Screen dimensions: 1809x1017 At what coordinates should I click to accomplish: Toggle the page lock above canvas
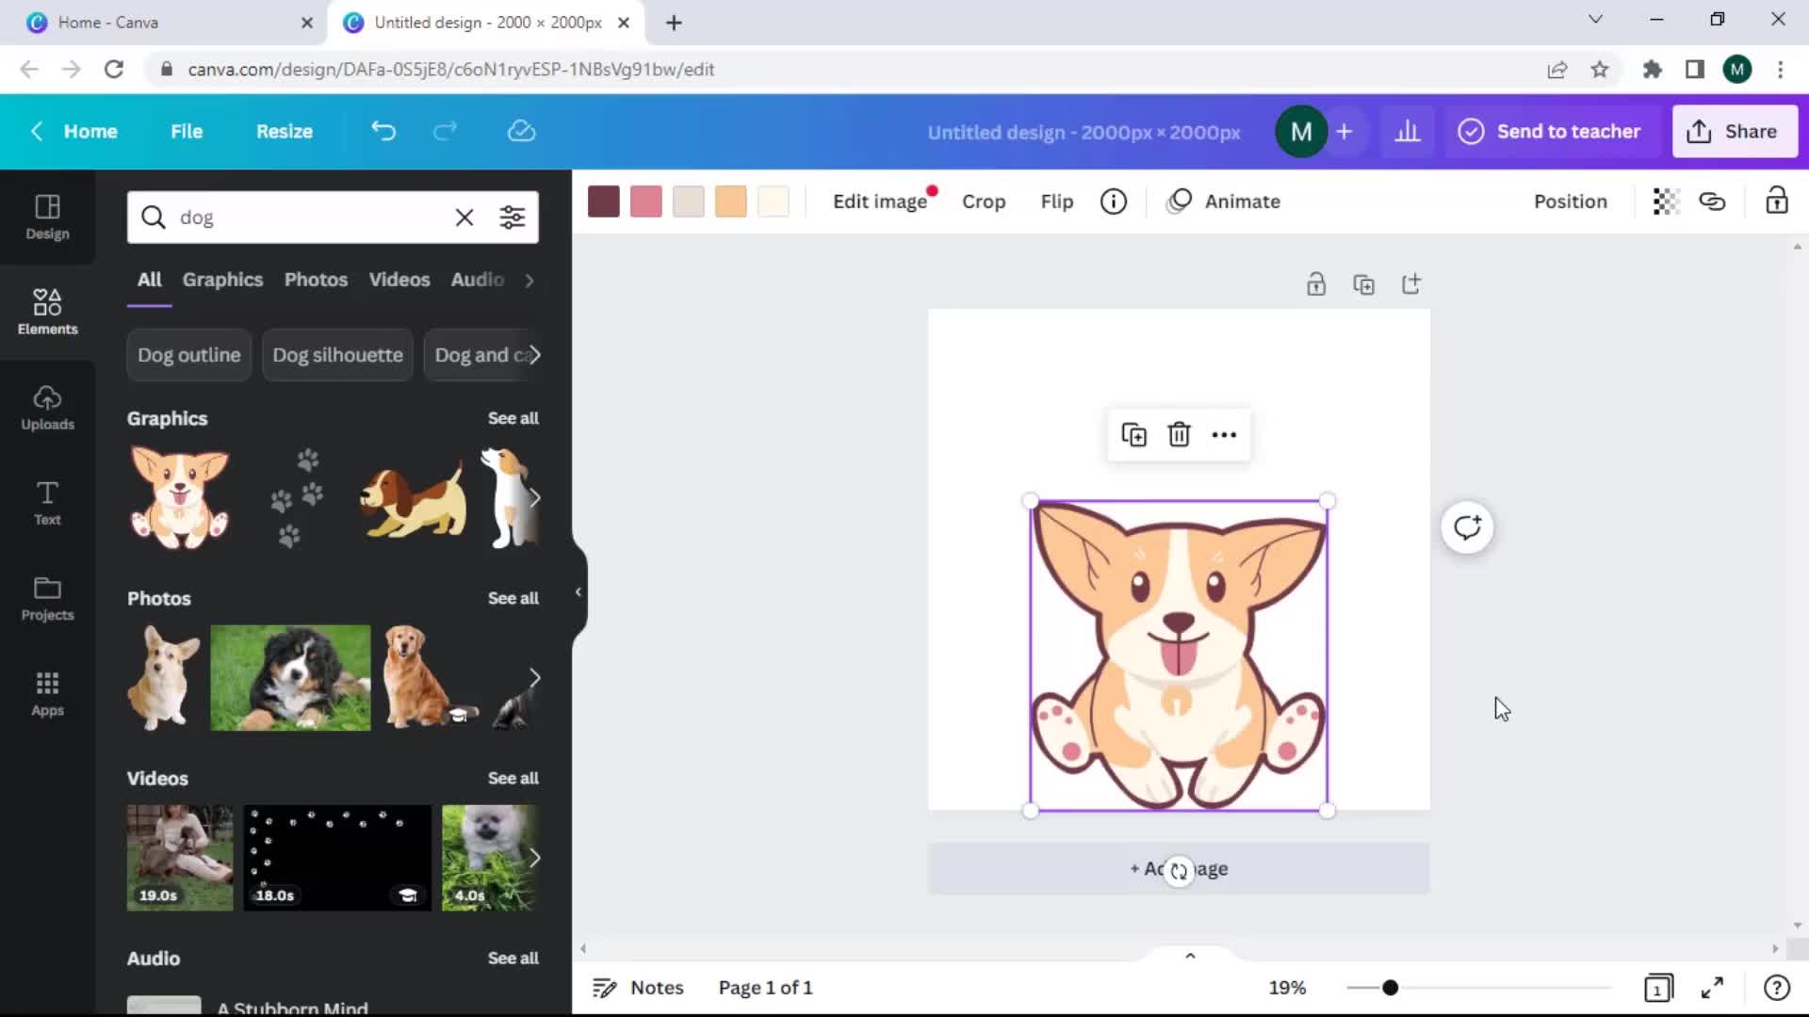1315,284
